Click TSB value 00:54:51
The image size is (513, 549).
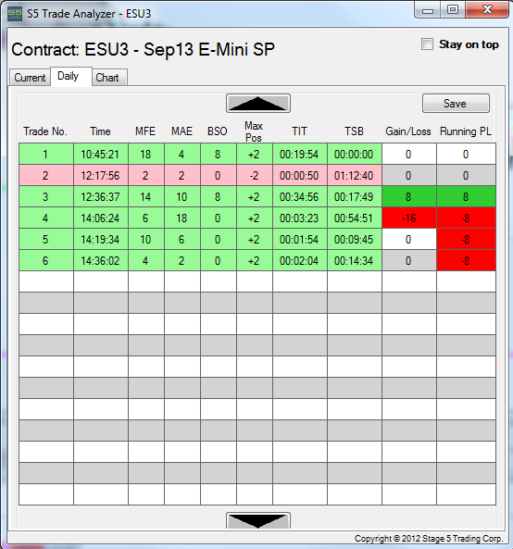(355, 218)
